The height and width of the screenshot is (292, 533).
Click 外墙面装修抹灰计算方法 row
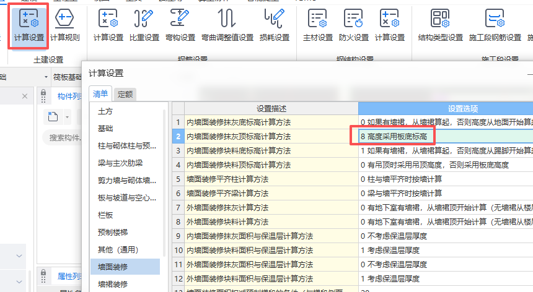(x=271, y=207)
